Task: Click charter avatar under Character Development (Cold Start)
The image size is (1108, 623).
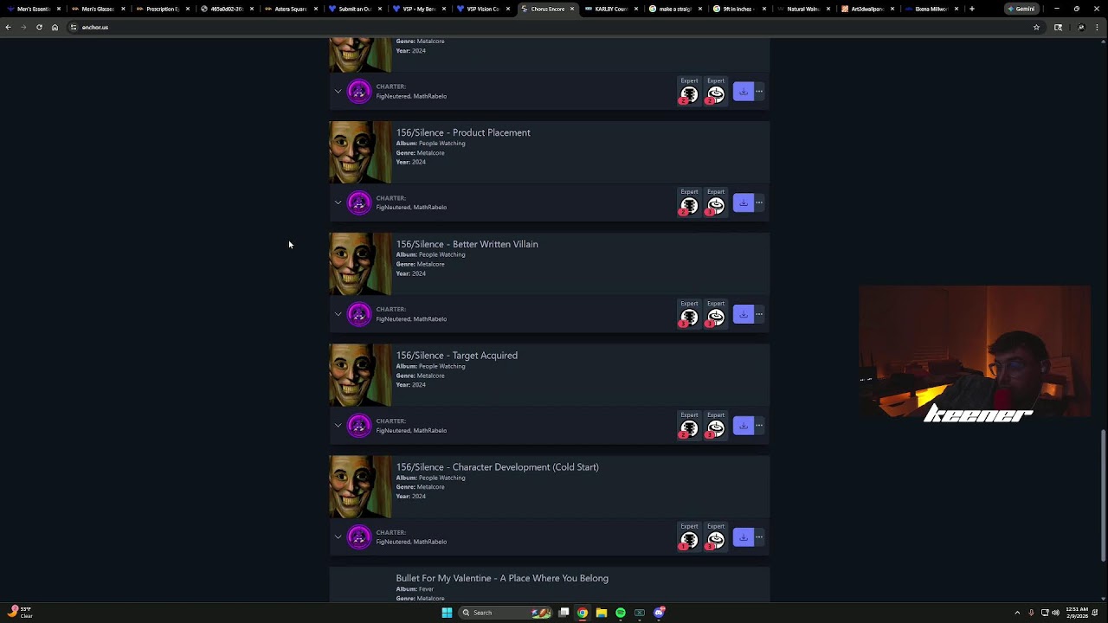Action: pos(359,537)
